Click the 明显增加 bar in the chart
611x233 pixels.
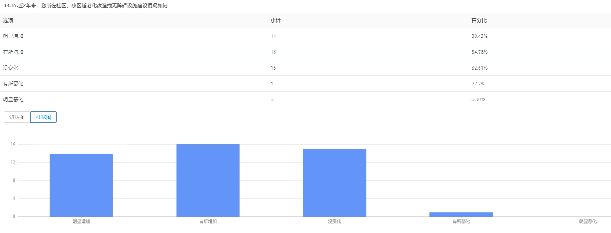[x=81, y=185]
